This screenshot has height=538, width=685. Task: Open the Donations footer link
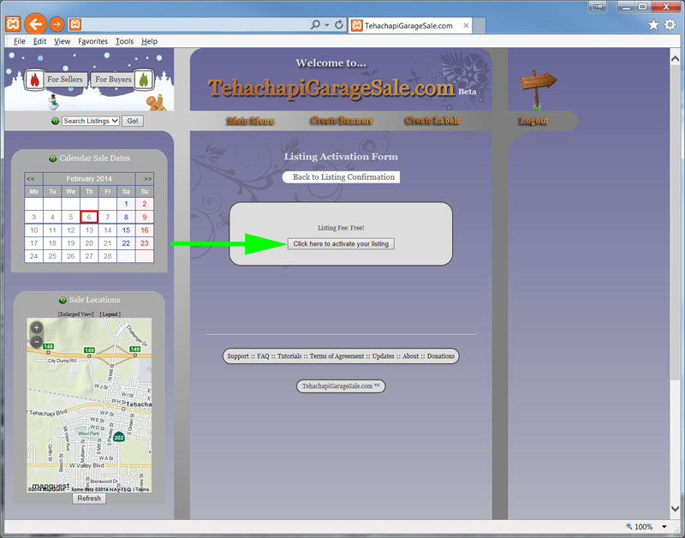(441, 356)
